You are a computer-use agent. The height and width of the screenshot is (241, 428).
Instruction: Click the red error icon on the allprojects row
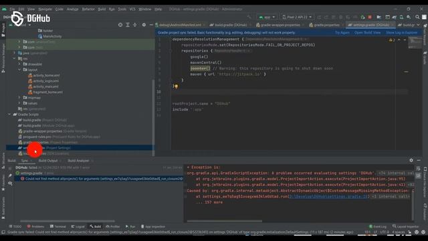pyautogui.click(x=22, y=179)
